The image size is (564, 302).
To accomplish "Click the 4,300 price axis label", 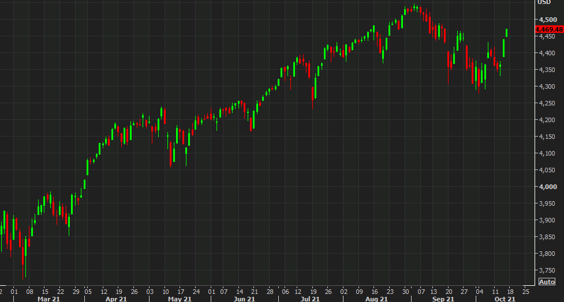I will (x=547, y=86).
